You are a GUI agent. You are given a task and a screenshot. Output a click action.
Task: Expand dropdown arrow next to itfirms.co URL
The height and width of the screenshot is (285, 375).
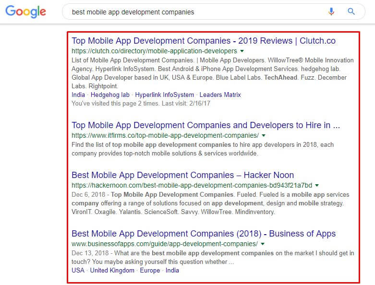click(x=264, y=135)
